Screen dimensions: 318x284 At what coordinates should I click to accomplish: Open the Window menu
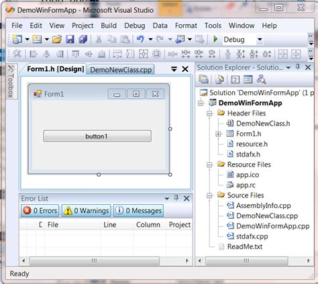point(242,26)
